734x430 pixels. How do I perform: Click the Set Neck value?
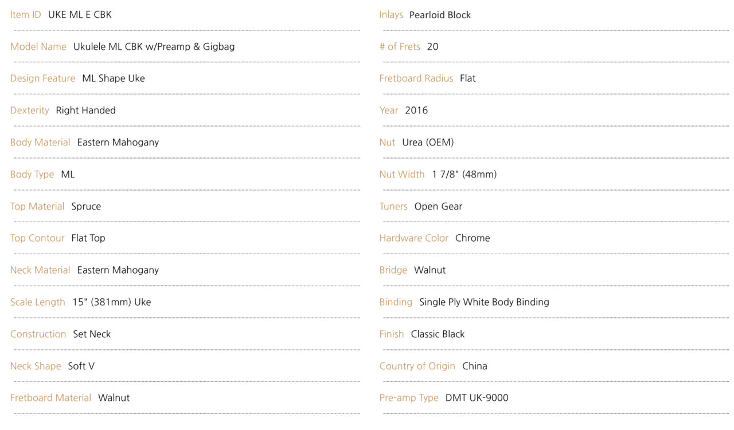pos(92,334)
